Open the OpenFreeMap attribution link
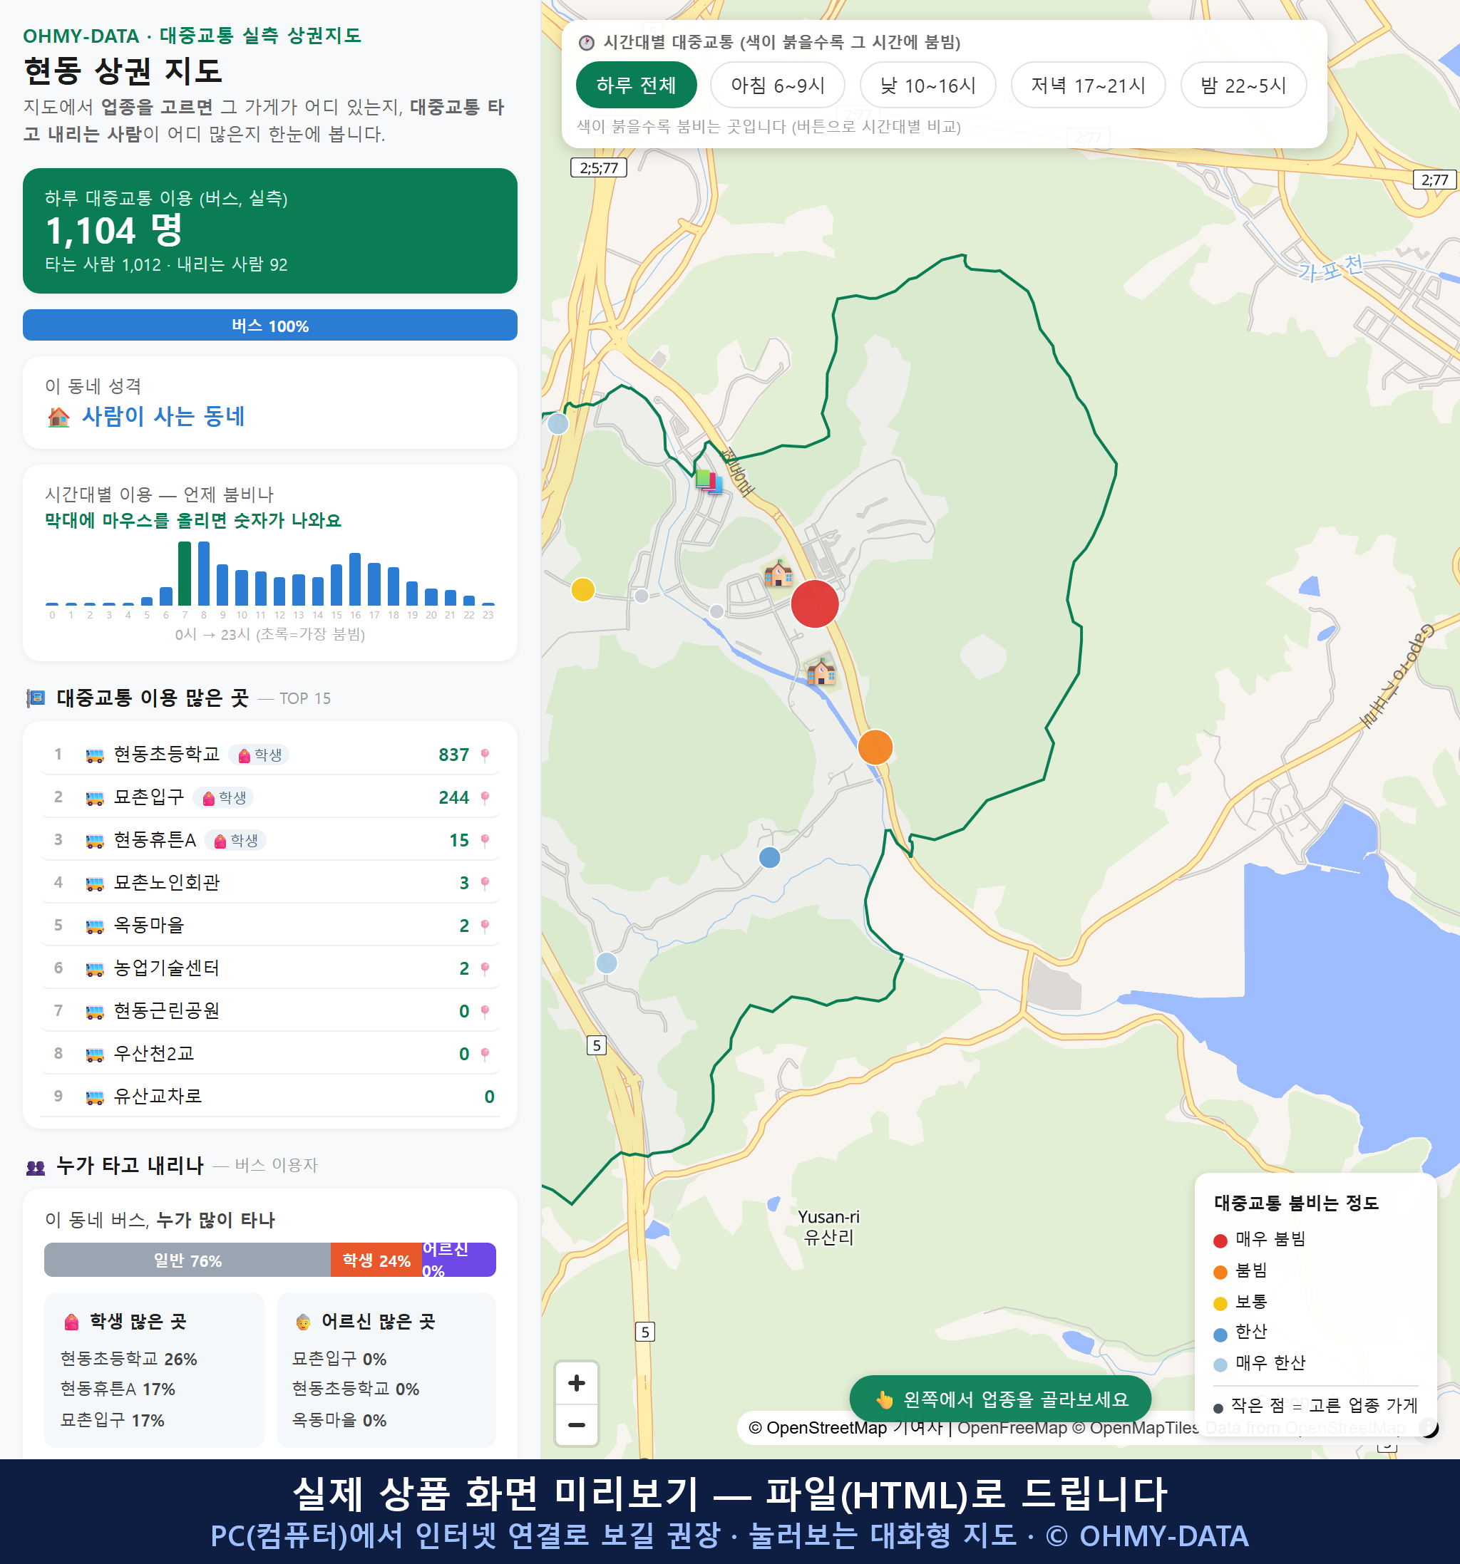This screenshot has width=1460, height=1564. click(1012, 1427)
